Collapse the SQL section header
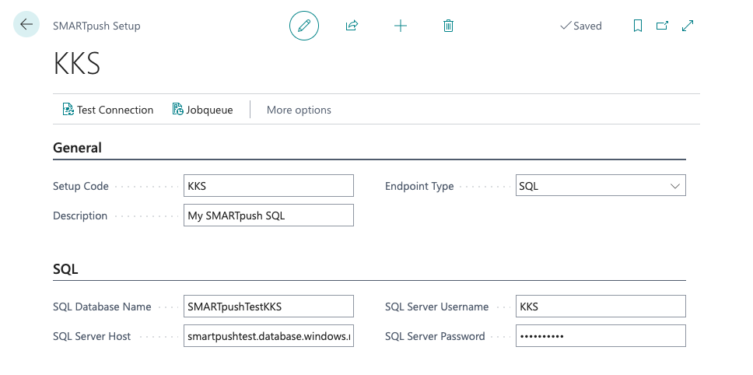The width and height of the screenshot is (753, 375). coord(65,269)
